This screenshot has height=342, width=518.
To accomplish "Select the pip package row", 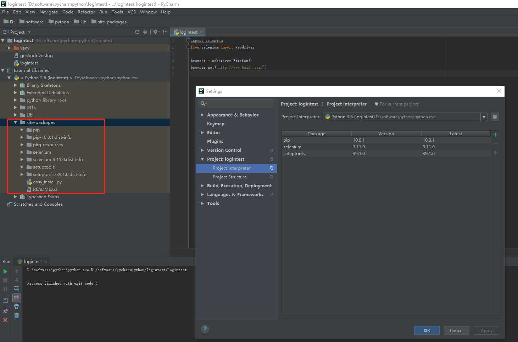I will click(386, 140).
